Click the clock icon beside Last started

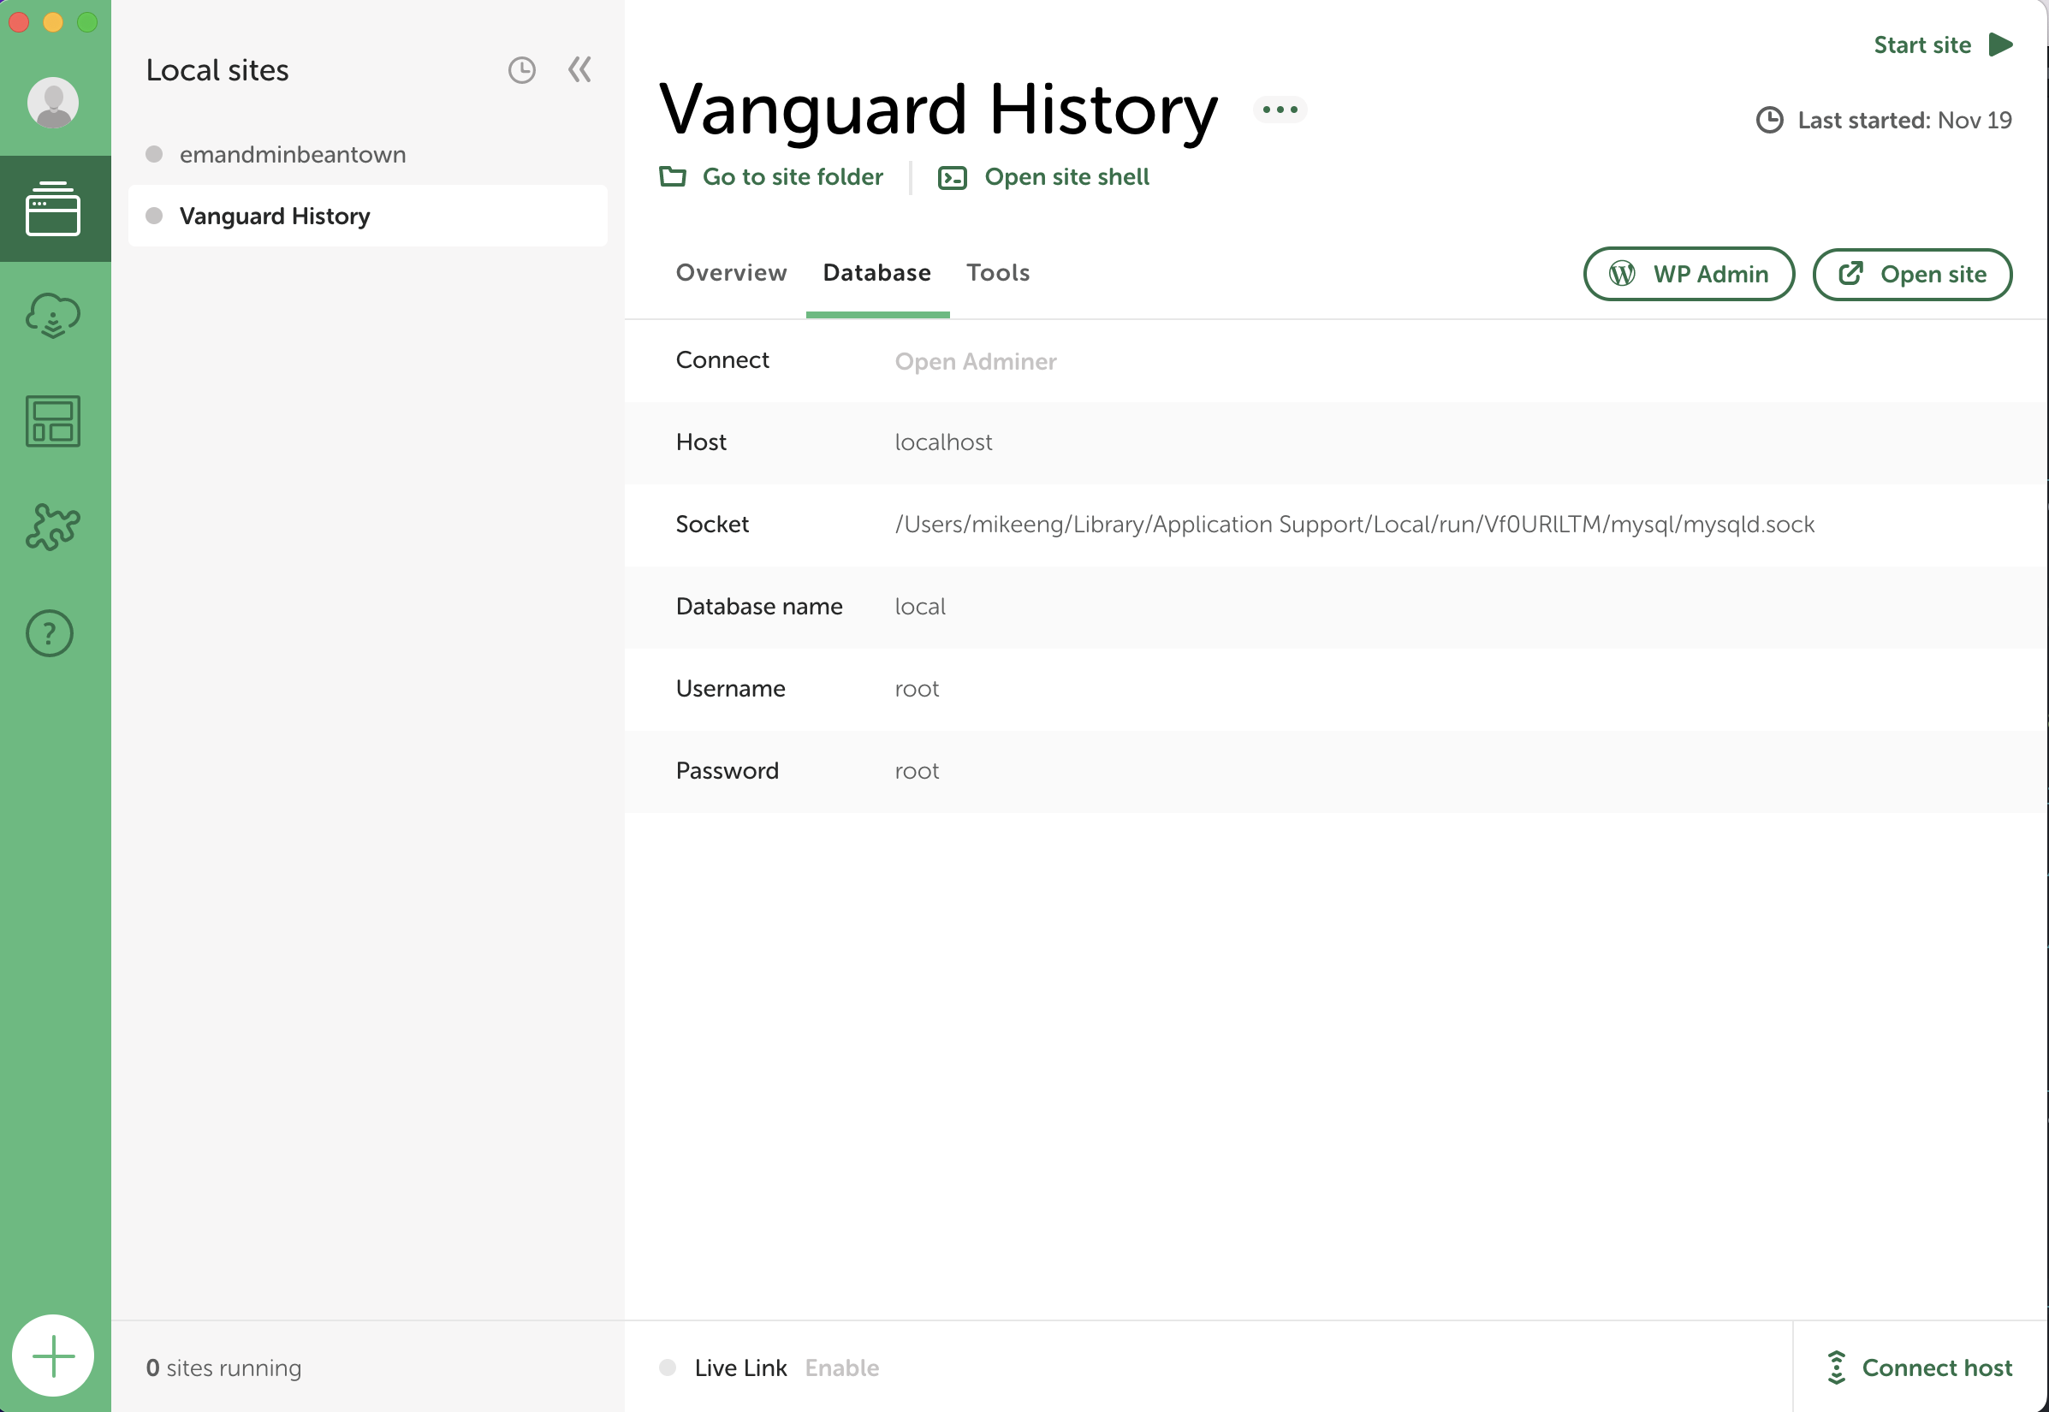(x=1769, y=121)
